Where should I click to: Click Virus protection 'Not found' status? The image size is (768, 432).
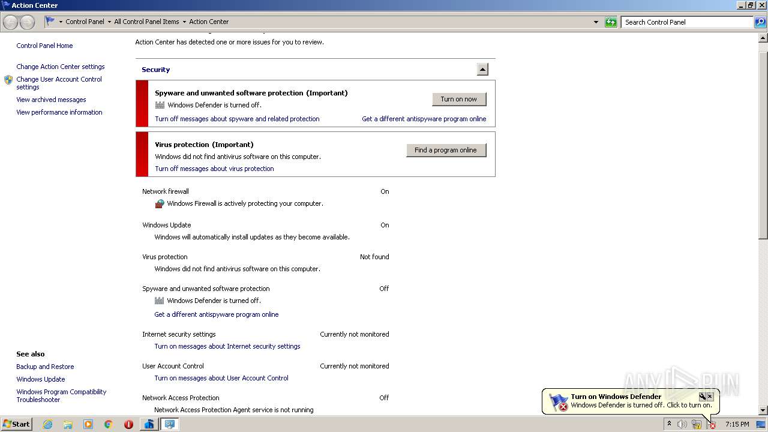pos(374,257)
